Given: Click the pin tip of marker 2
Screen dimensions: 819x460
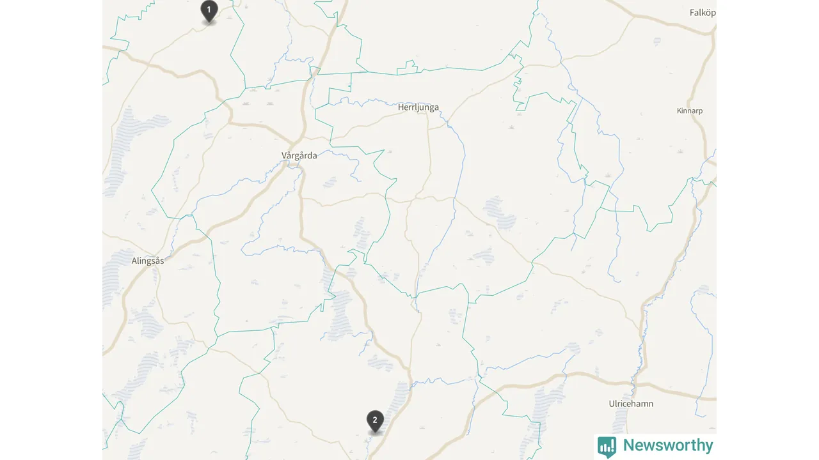Looking at the screenshot, I should (x=375, y=433).
